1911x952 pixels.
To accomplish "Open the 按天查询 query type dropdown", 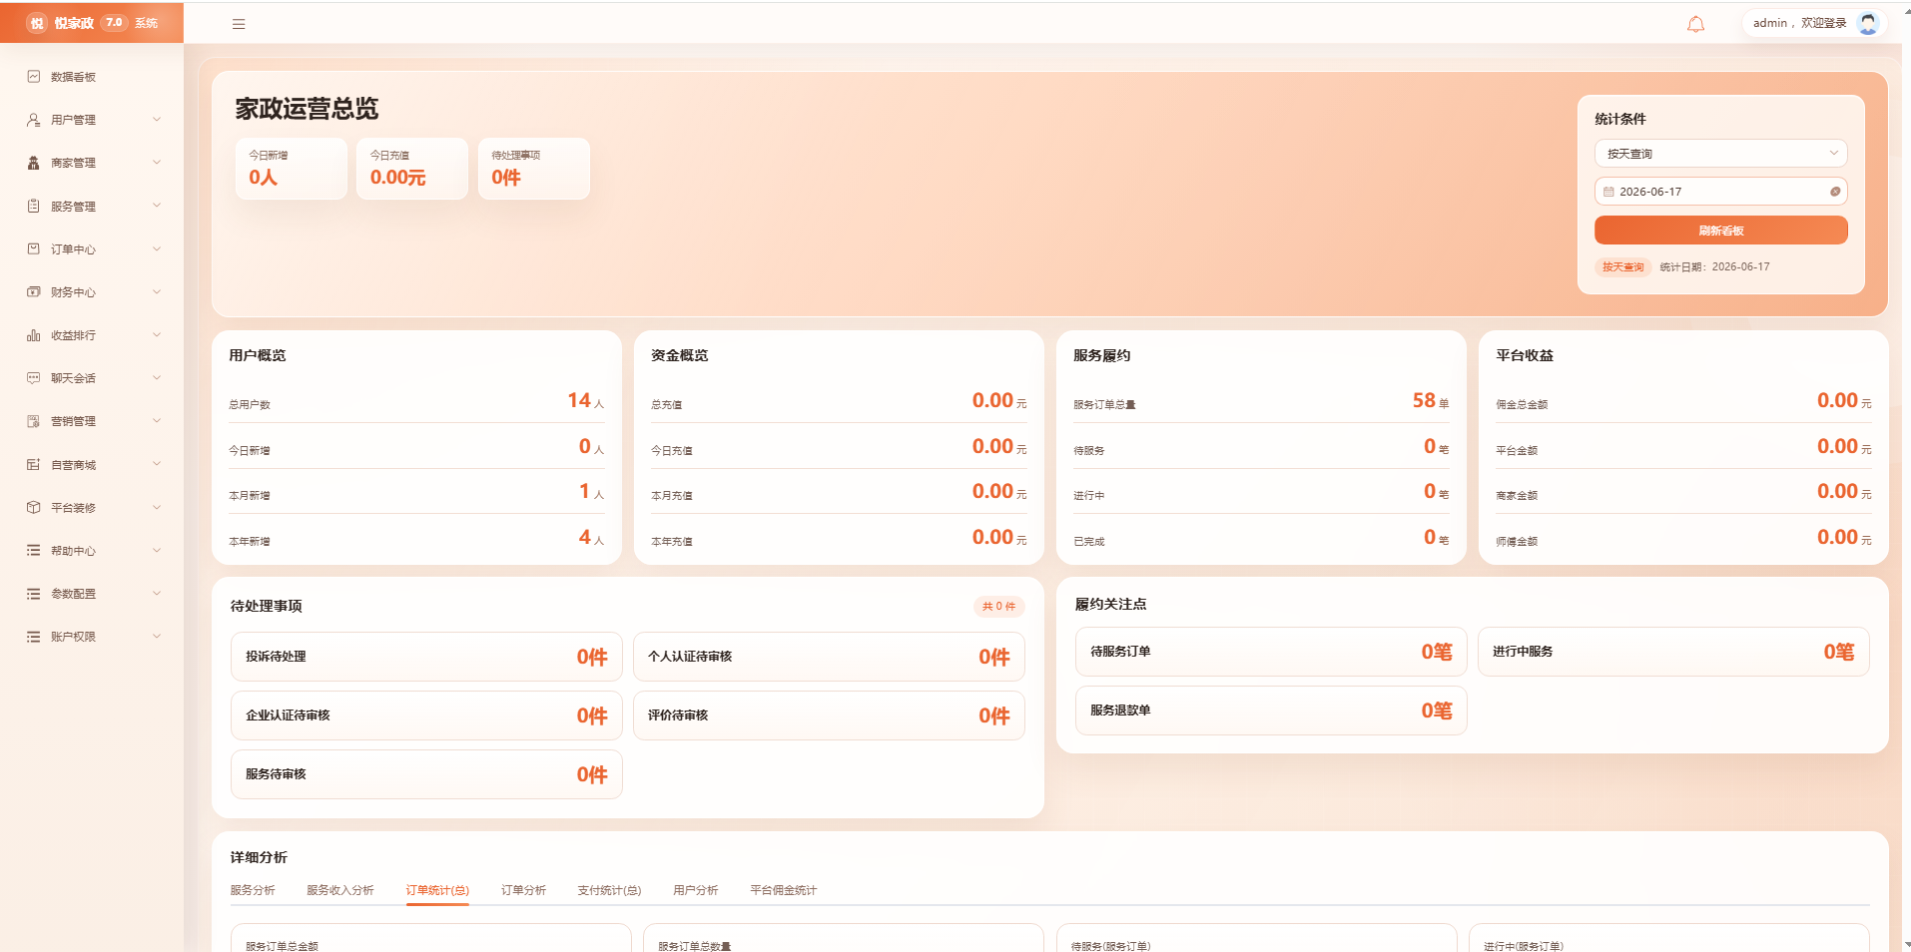I will pos(1721,154).
